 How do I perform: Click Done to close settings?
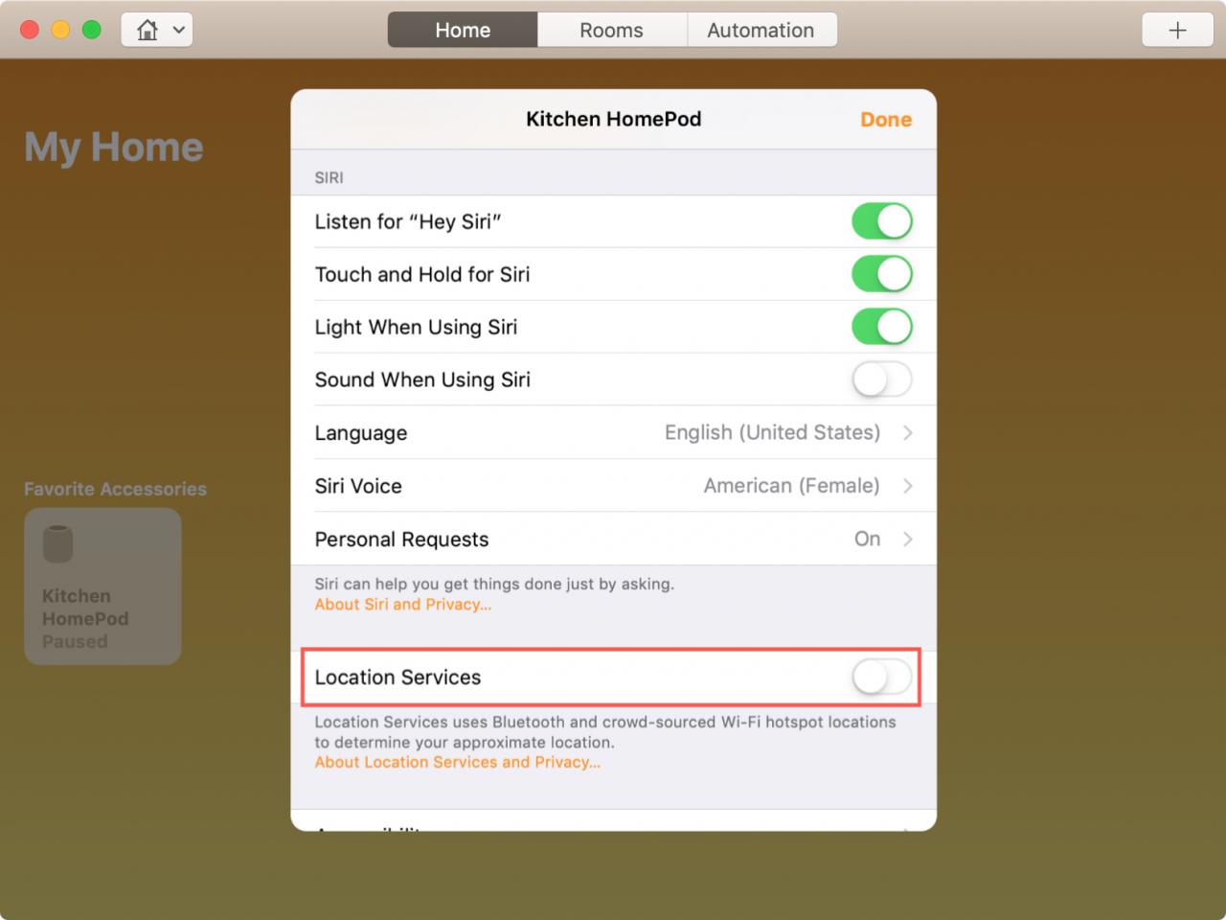[886, 120]
